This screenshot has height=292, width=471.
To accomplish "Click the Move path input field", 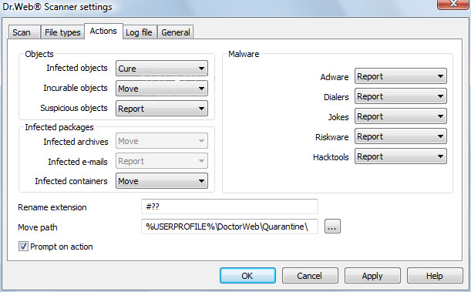I will point(230,227).
